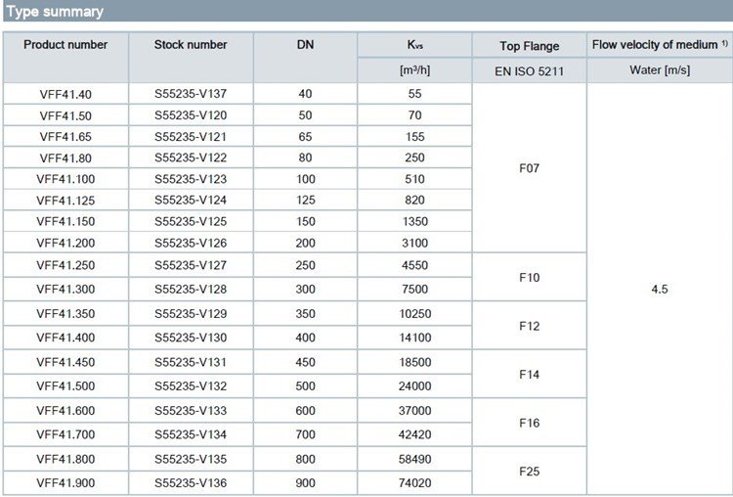Select Kvs value 14100
Viewport: 733px width, 497px height.
414,338
